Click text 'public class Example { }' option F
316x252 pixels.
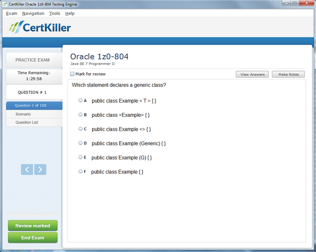pos(117,172)
